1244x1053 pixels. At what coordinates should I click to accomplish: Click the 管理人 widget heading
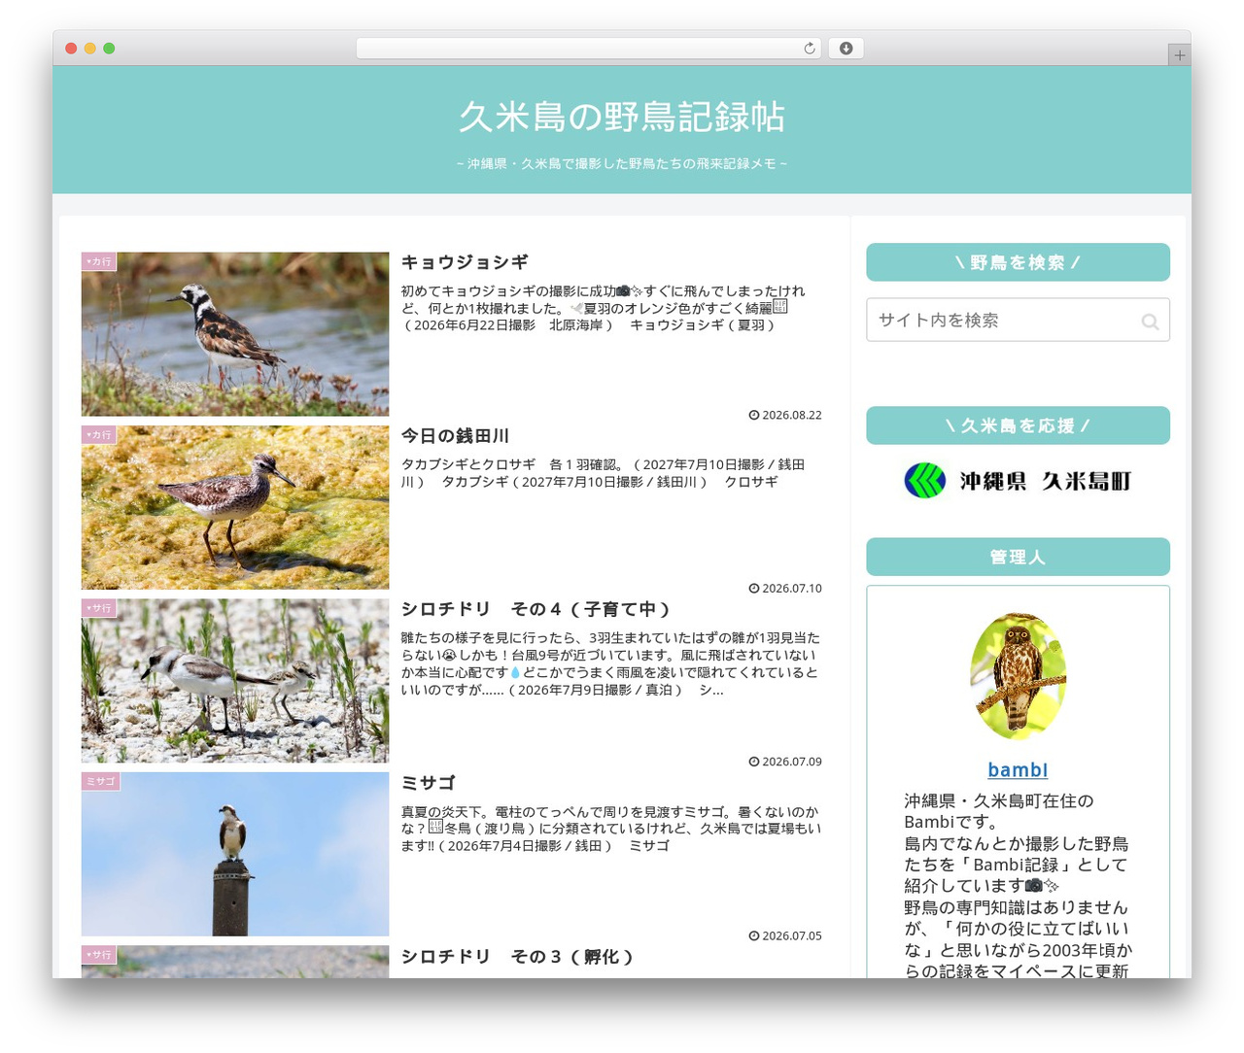tap(1018, 557)
